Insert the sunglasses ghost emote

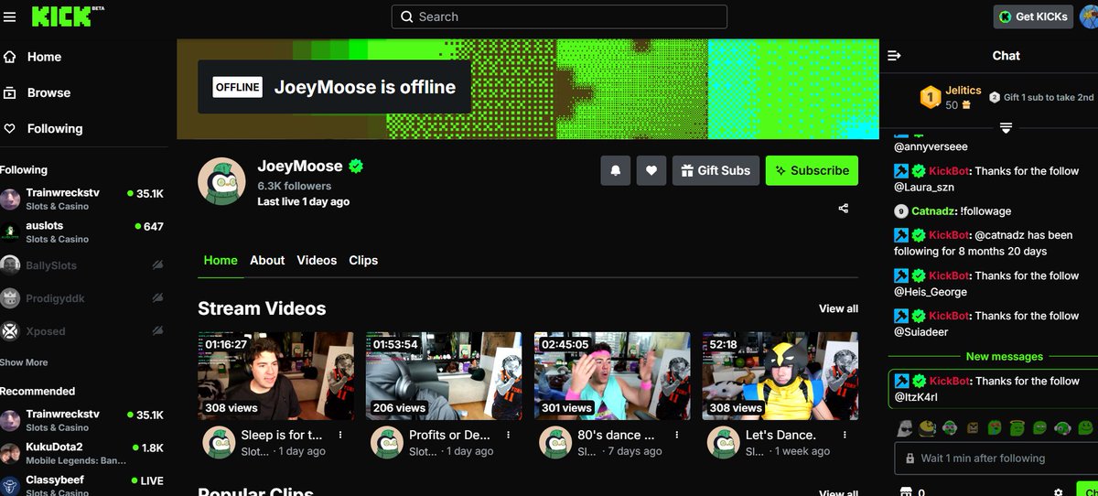coord(904,427)
